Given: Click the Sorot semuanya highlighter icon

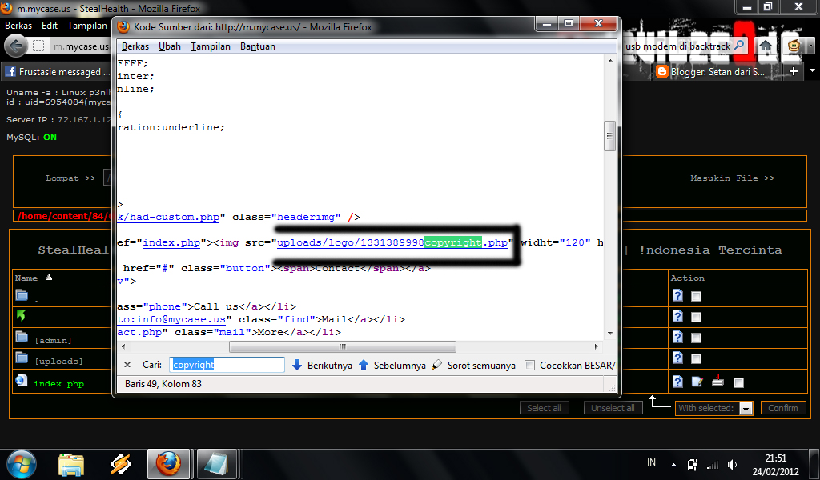Looking at the screenshot, I should 436,365.
